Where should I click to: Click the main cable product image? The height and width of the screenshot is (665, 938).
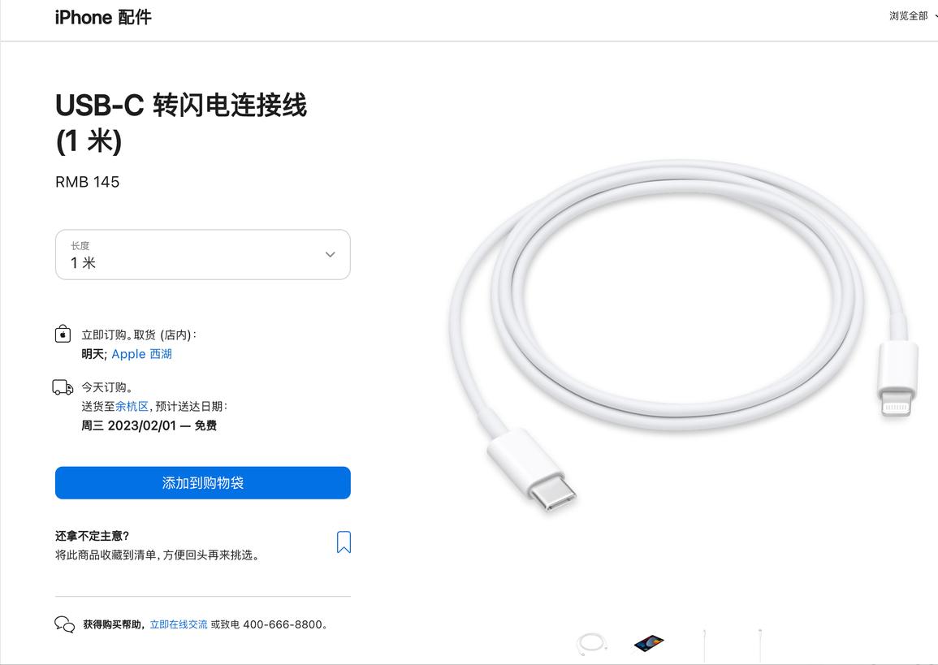684,335
